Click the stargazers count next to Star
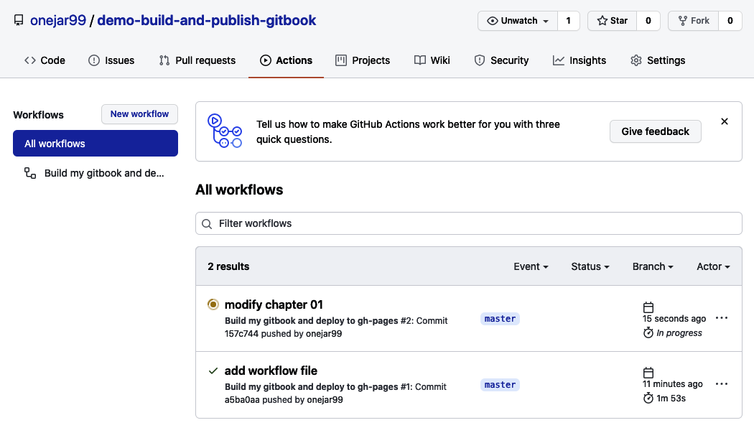This screenshot has width=754, height=438. coord(648,21)
